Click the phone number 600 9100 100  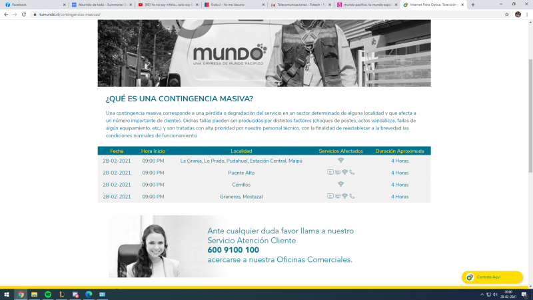[233, 250]
